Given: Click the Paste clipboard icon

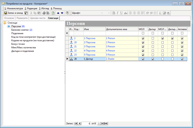Looking at the screenshot, I should [x=39, y=13].
